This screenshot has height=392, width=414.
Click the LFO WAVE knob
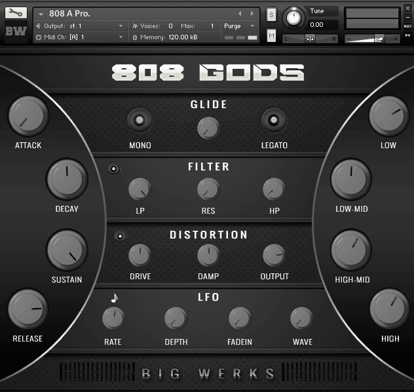301,319
